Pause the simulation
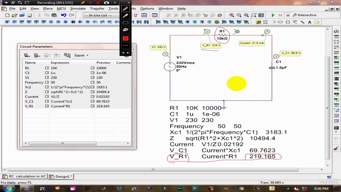Screen dimensions: 341x192 (x=280, y=15)
